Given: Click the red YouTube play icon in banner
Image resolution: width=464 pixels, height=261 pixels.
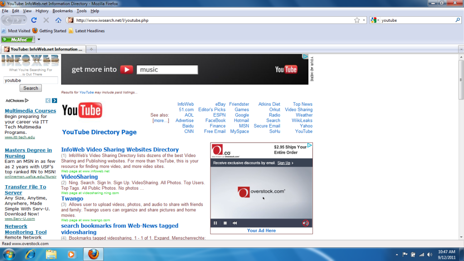Looking at the screenshot, I should pyautogui.click(x=127, y=69).
